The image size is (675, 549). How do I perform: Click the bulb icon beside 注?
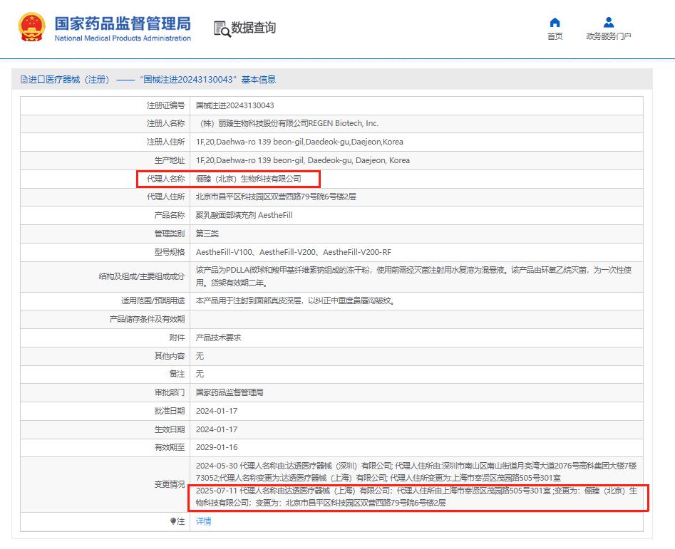pyautogui.click(x=173, y=521)
